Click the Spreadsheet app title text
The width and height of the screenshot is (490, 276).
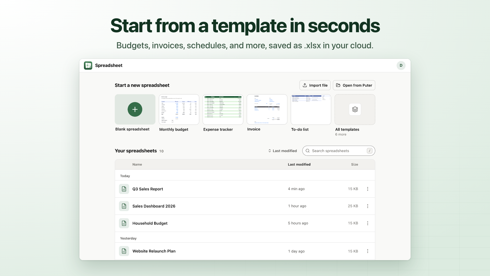coord(109,65)
